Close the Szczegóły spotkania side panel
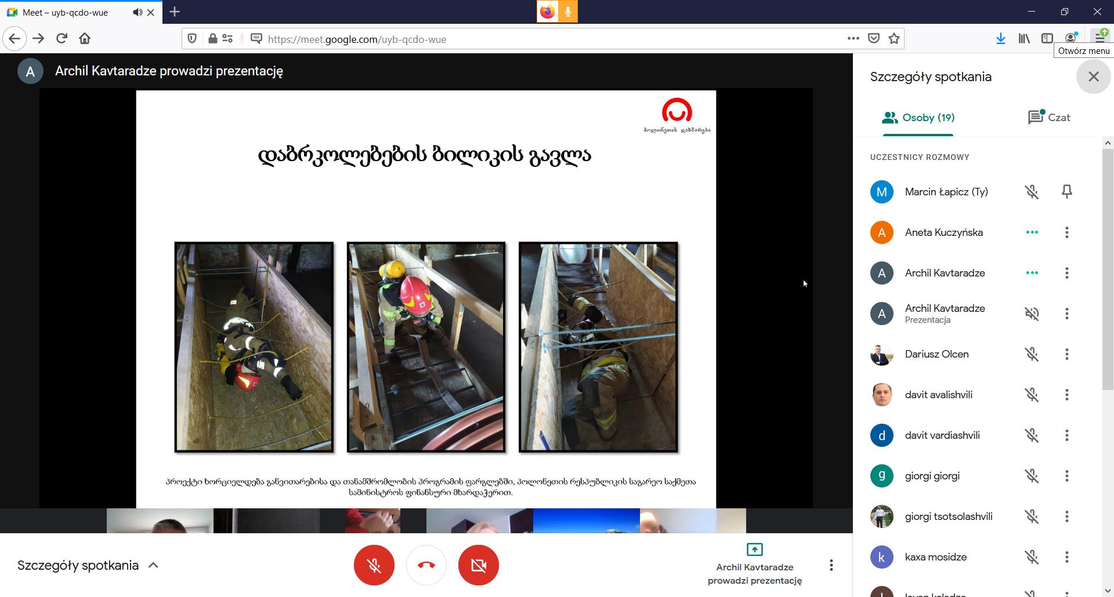This screenshot has width=1114, height=597. 1094,77
